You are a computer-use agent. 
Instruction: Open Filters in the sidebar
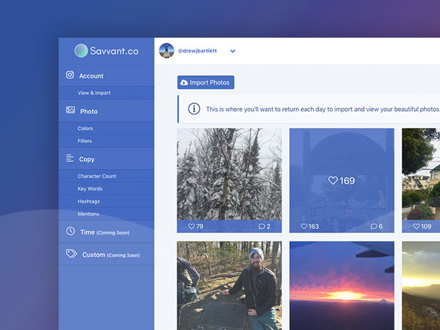[x=85, y=141]
